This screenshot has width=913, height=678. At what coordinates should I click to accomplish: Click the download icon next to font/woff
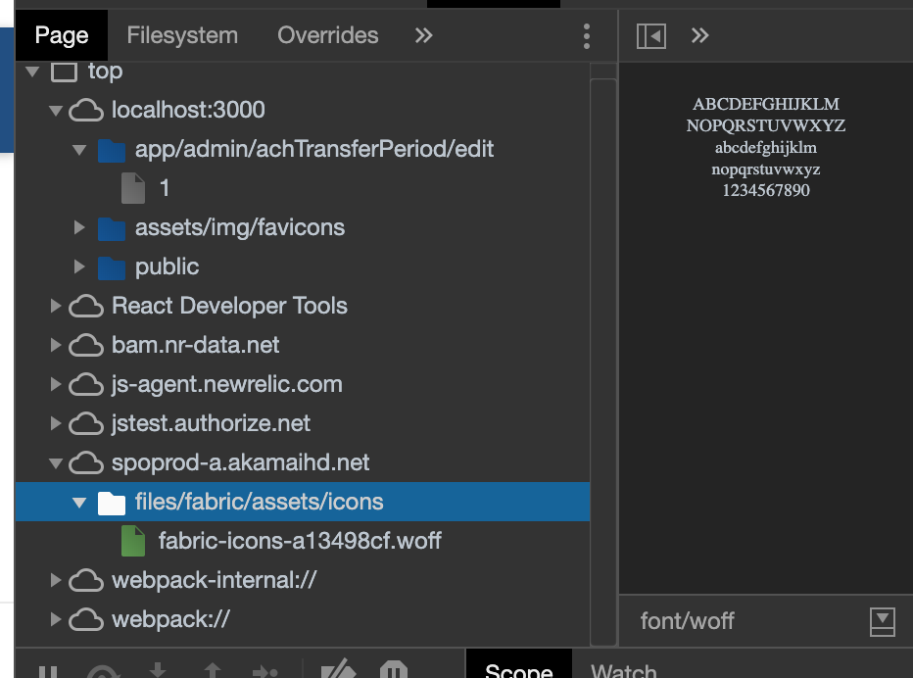pos(885,621)
